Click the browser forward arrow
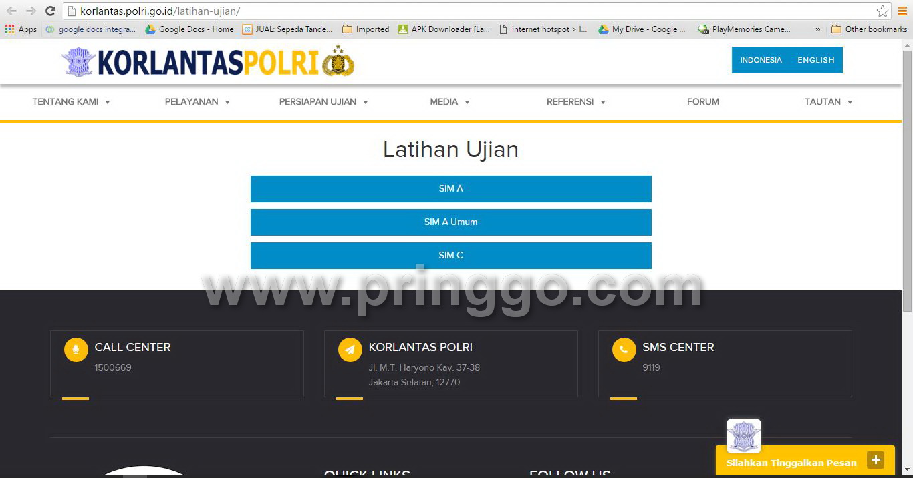913x478 pixels. tap(31, 11)
